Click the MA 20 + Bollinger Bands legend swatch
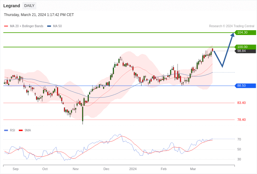The height and width of the screenshot is (174, 257). click(6, 26)
